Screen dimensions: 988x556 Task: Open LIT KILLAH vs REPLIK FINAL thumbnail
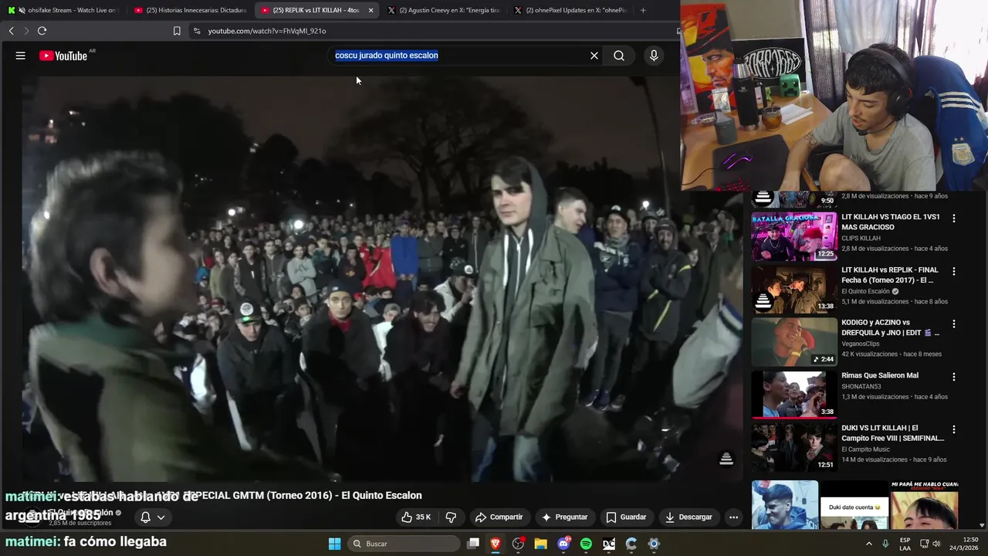[794, 290]
